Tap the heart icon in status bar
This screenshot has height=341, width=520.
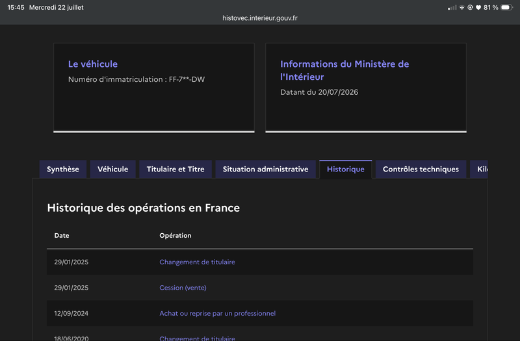pyautogui.click(x=478, y=7)
